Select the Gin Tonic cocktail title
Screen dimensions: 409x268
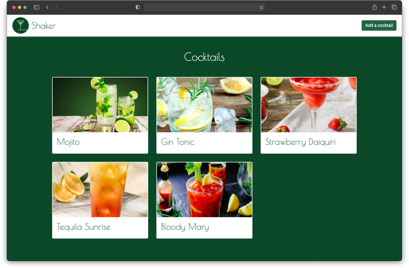(177, 142)
